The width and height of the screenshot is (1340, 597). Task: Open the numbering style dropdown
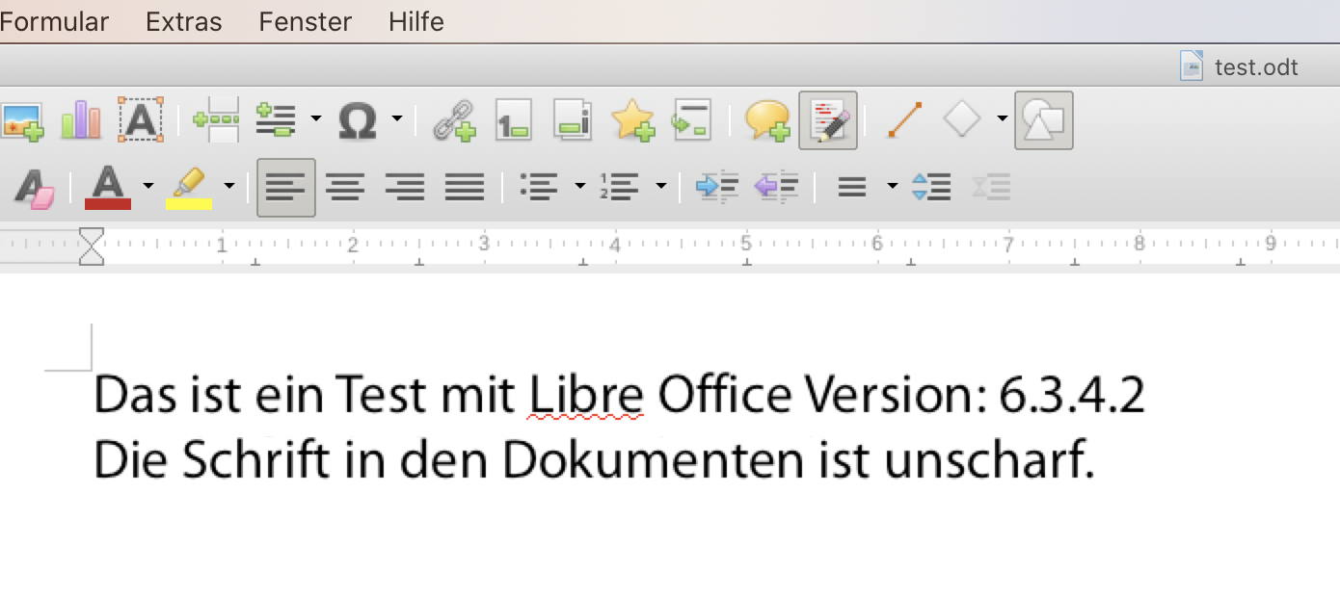[x=660, y=187]
